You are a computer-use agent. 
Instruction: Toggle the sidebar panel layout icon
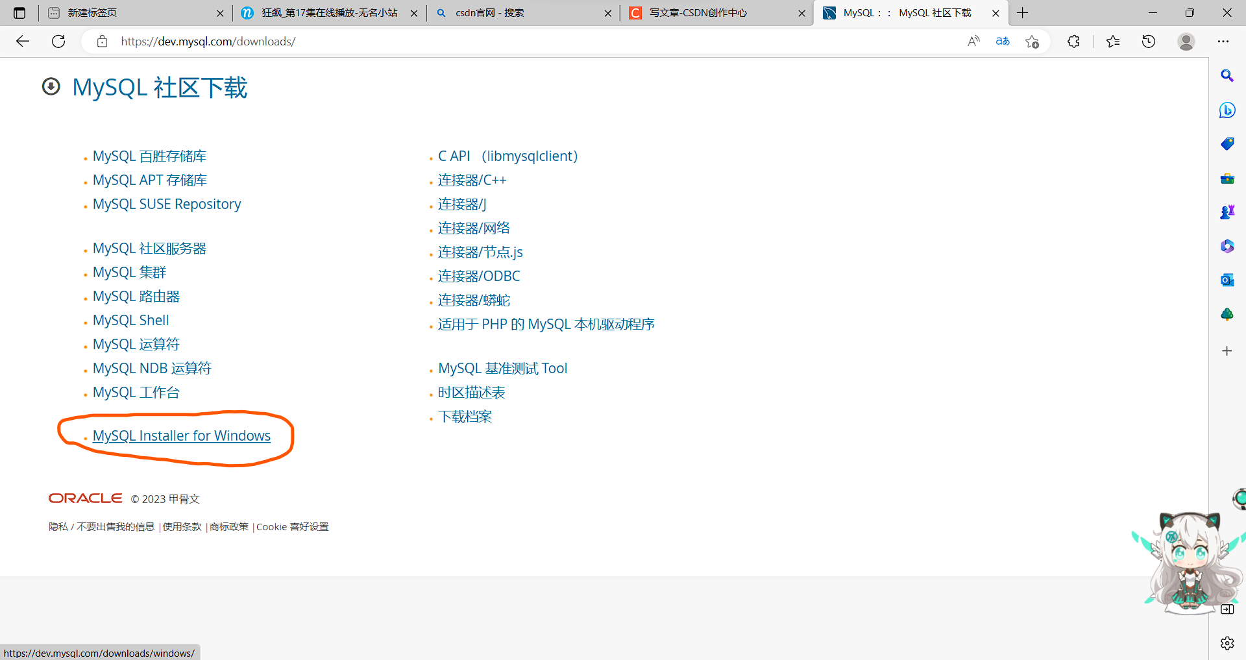[x=1227, y=609]
